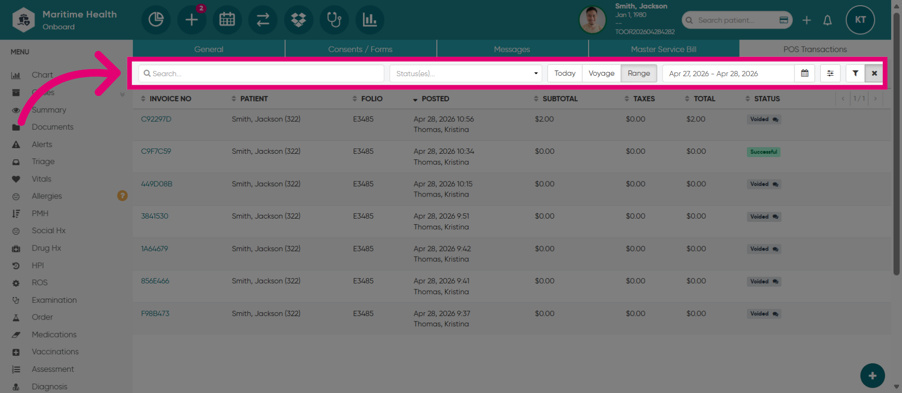Open the bar chart reports icon
This screenshot has width=902, height=393.
click(x=370, y=20)
